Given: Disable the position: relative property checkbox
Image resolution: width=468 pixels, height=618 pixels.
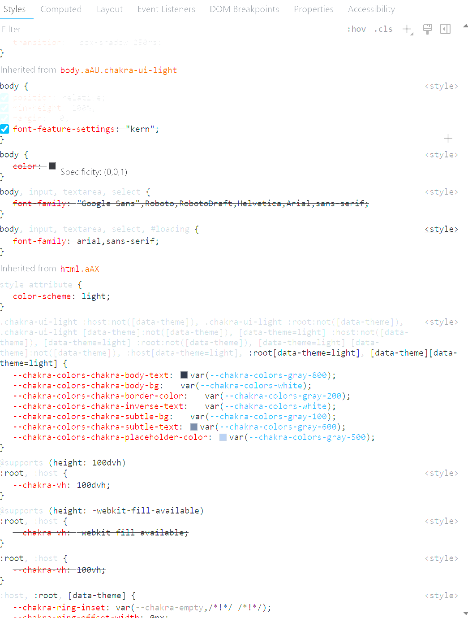Looking at the screenshot, I should tap(4, 97).
